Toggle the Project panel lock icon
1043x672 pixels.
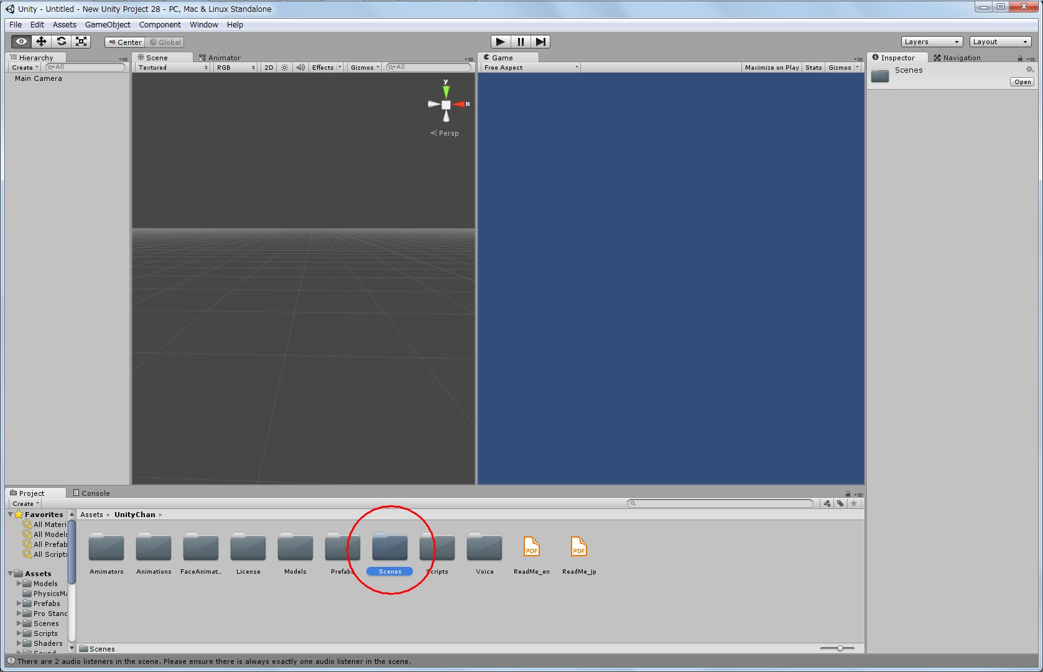(848, 494)
